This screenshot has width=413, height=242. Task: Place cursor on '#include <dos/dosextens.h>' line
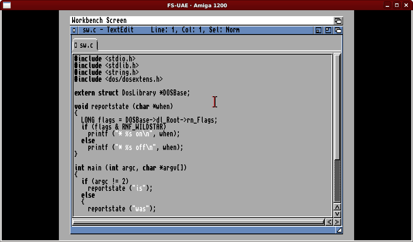(119, 79)
